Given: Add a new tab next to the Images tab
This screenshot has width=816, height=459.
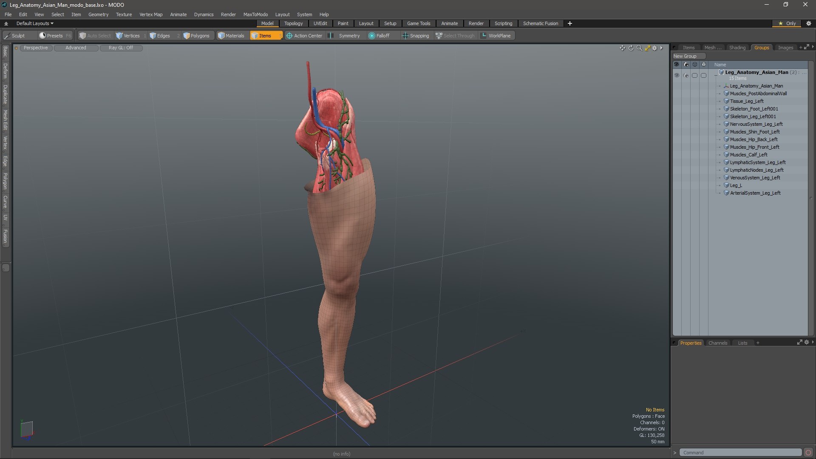Looking at the screenshot, I should (800, 48).
